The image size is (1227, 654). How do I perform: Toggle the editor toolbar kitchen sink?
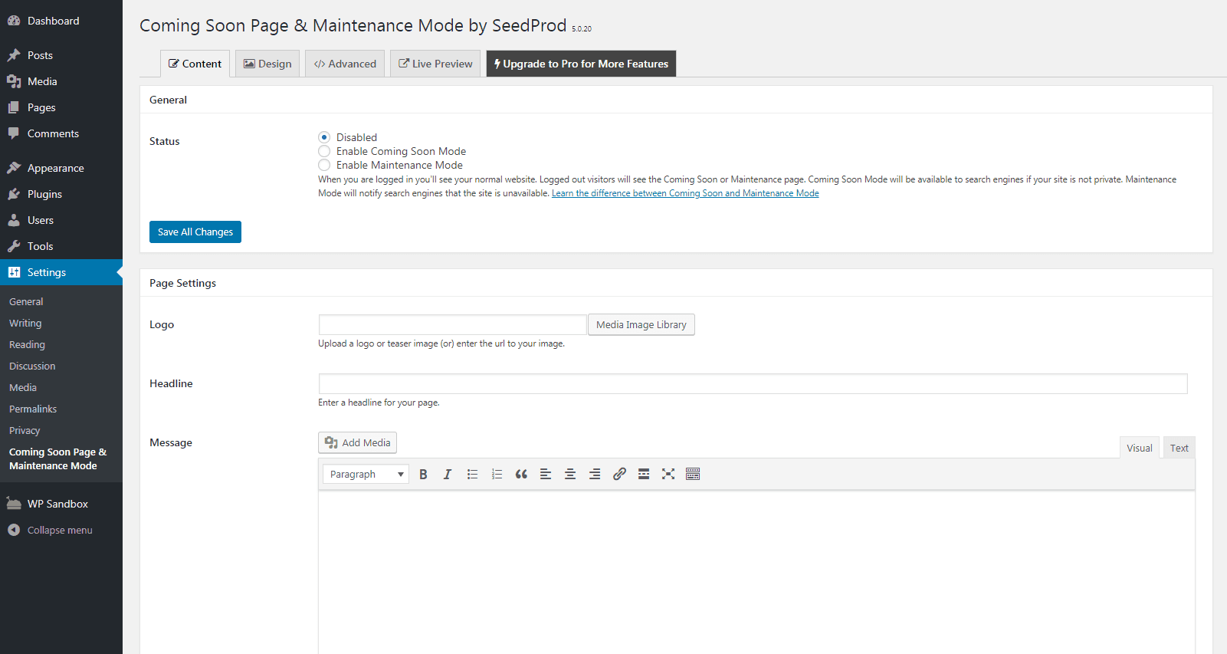693,474
